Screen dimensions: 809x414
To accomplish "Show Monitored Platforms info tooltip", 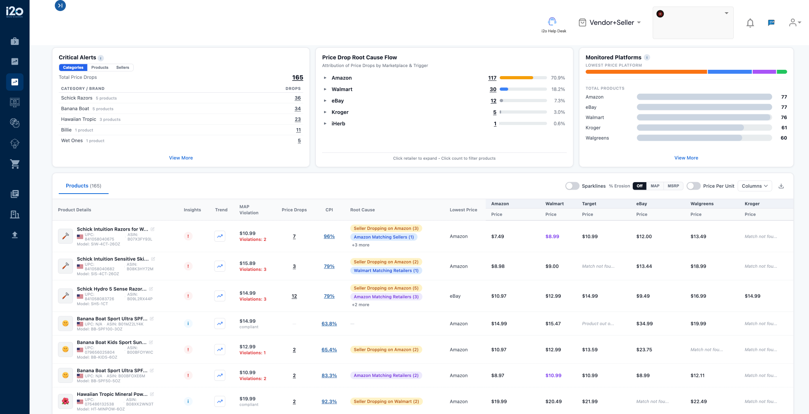I will point(647,58).
